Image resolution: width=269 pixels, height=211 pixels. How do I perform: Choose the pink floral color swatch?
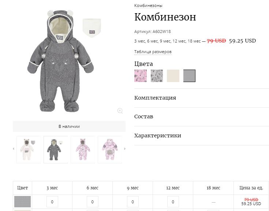pyautogui.click(x=141, y=76)
